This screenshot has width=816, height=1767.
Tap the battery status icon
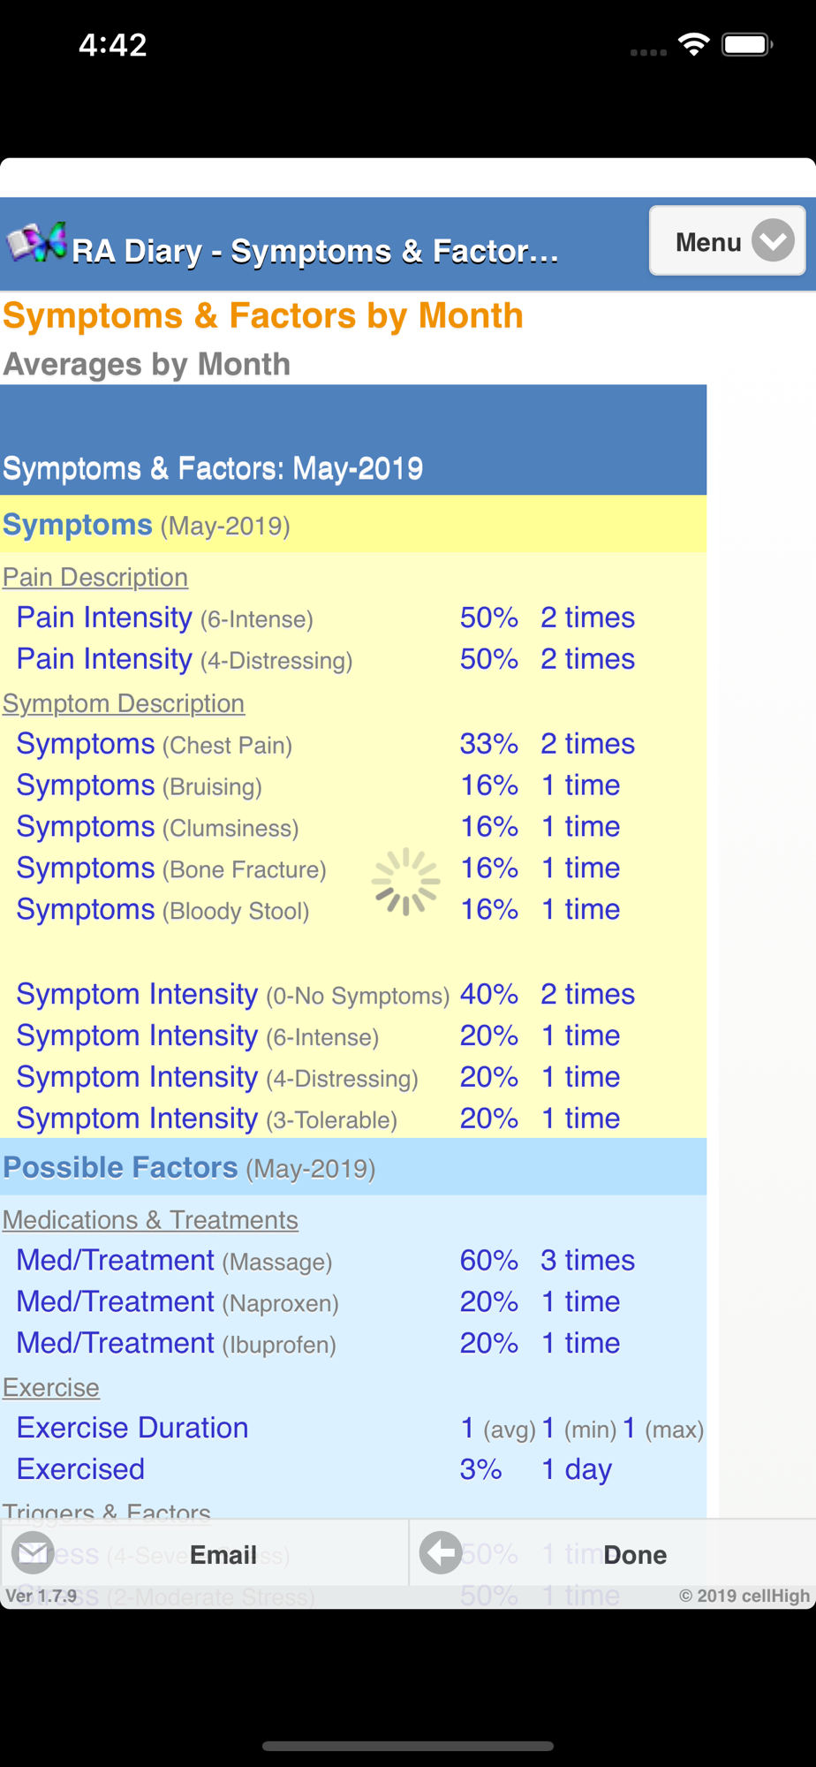pyautogui.click(x=747, y=44)
